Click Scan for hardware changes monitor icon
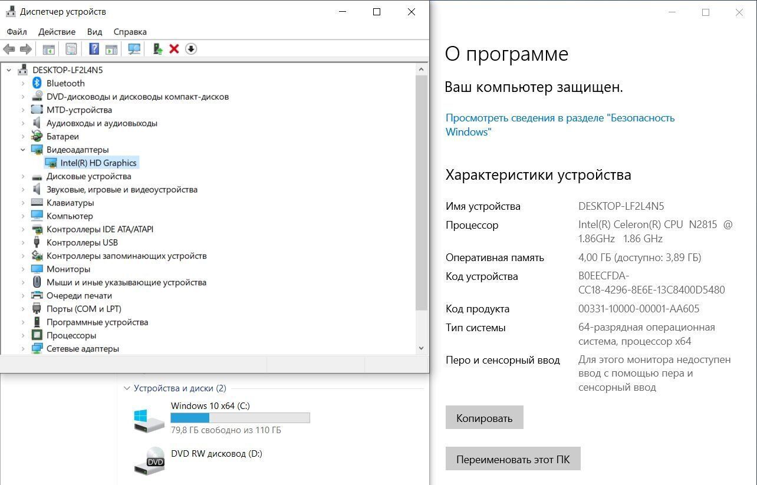 pyautogui.click(x=134, y=49)
